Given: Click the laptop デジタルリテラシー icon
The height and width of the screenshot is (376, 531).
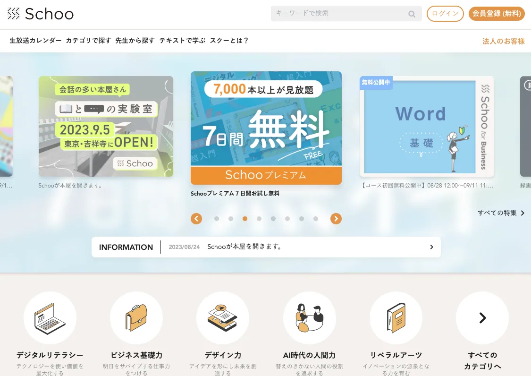Looking at the screenshot, I should (x=50, y=318).
